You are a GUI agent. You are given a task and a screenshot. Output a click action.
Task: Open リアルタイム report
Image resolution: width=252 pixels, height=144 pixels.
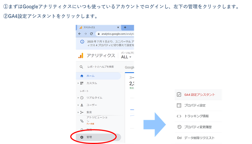click(94, 98)
